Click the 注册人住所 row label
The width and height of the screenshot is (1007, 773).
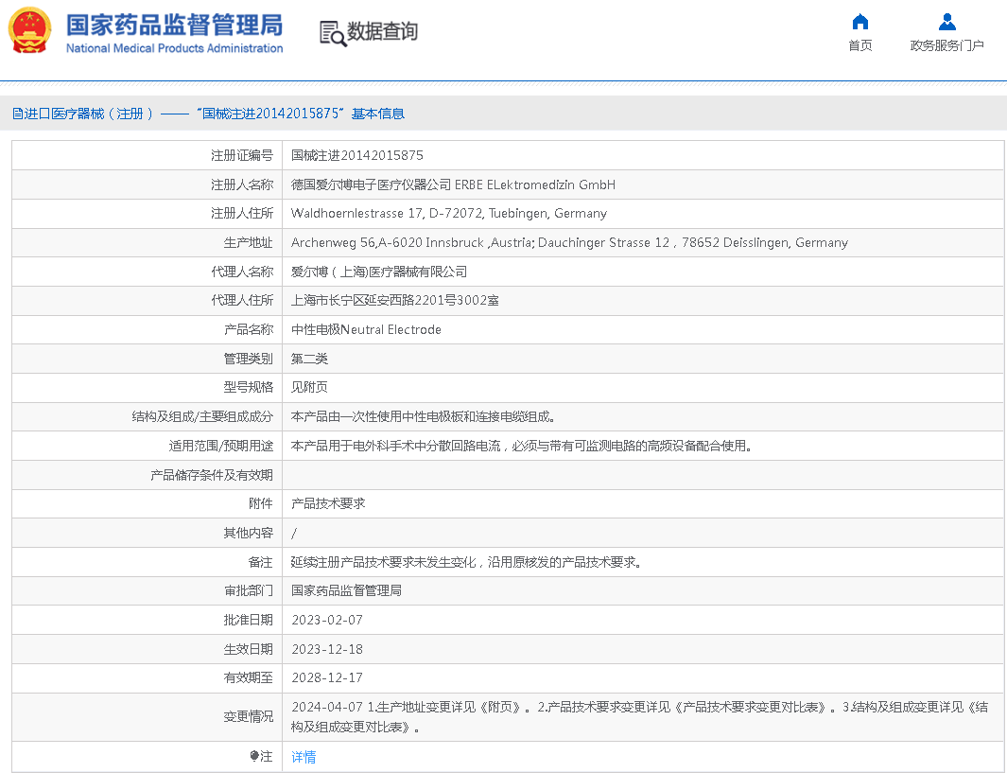point(242,213)
